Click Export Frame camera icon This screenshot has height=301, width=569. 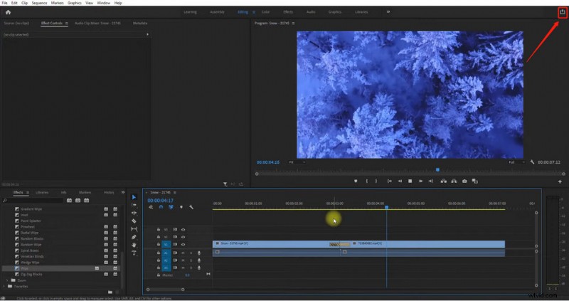tap(464, 181)
